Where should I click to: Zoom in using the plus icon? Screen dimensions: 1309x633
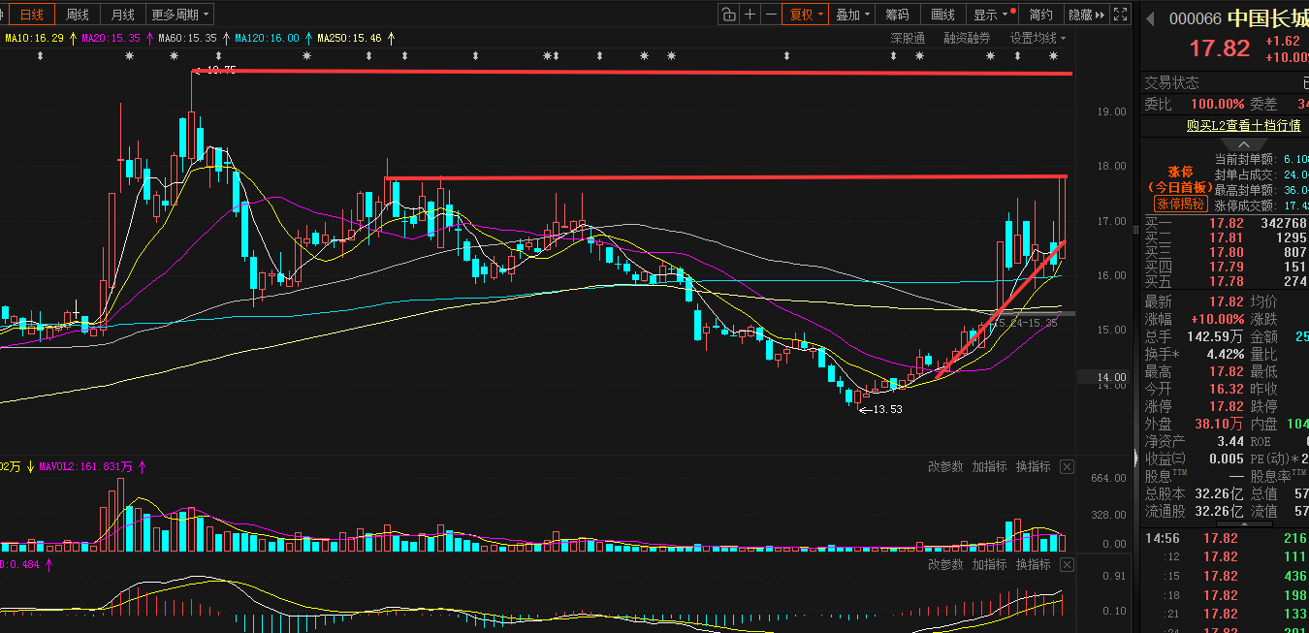click(750, 15)
